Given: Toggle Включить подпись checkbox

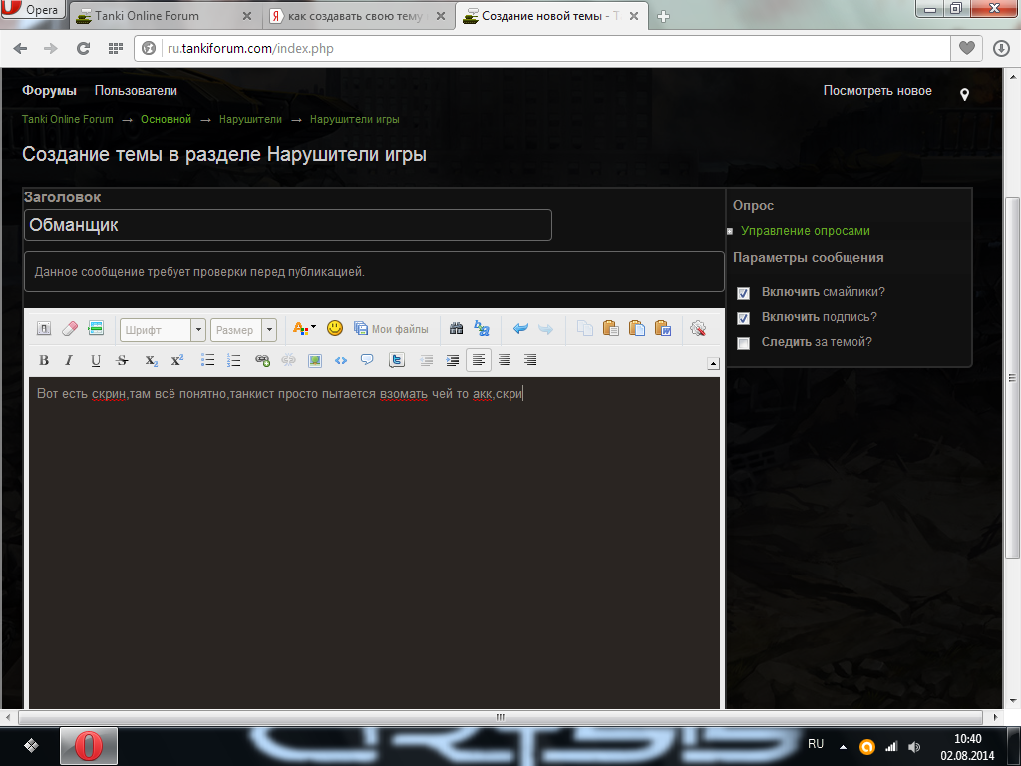Looking at the screenshot, I should tap(743, 318).
